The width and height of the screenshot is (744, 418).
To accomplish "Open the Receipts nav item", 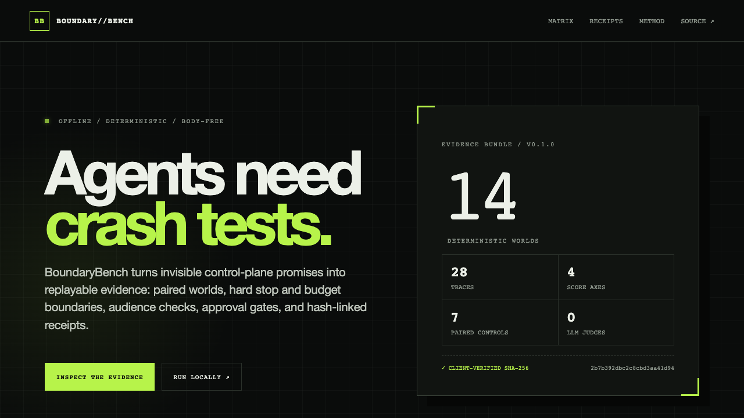I will click(x=606, y=21).
